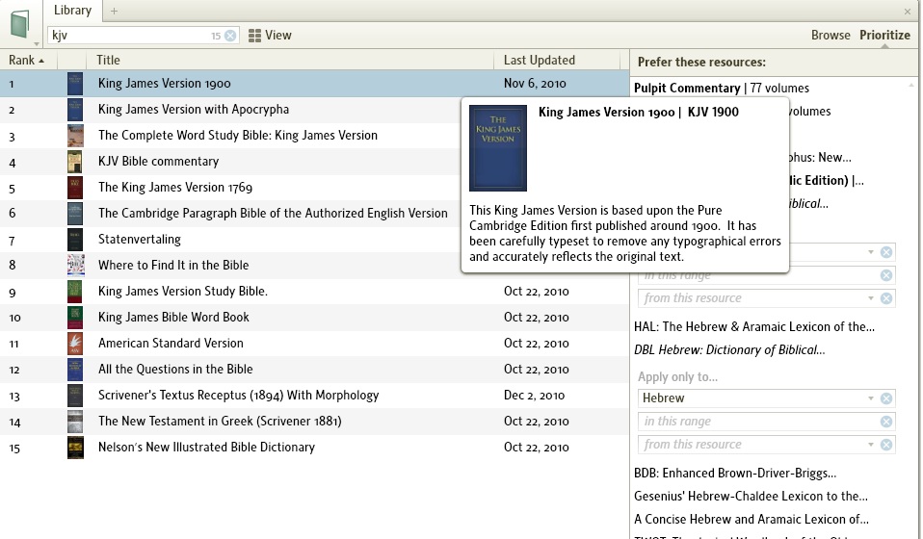Select All the Questions in the Bible

pyautogui.click(x=175, y=370)
